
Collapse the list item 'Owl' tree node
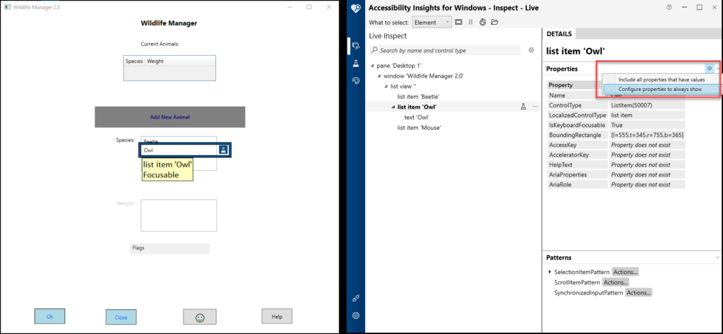[393, 107]
